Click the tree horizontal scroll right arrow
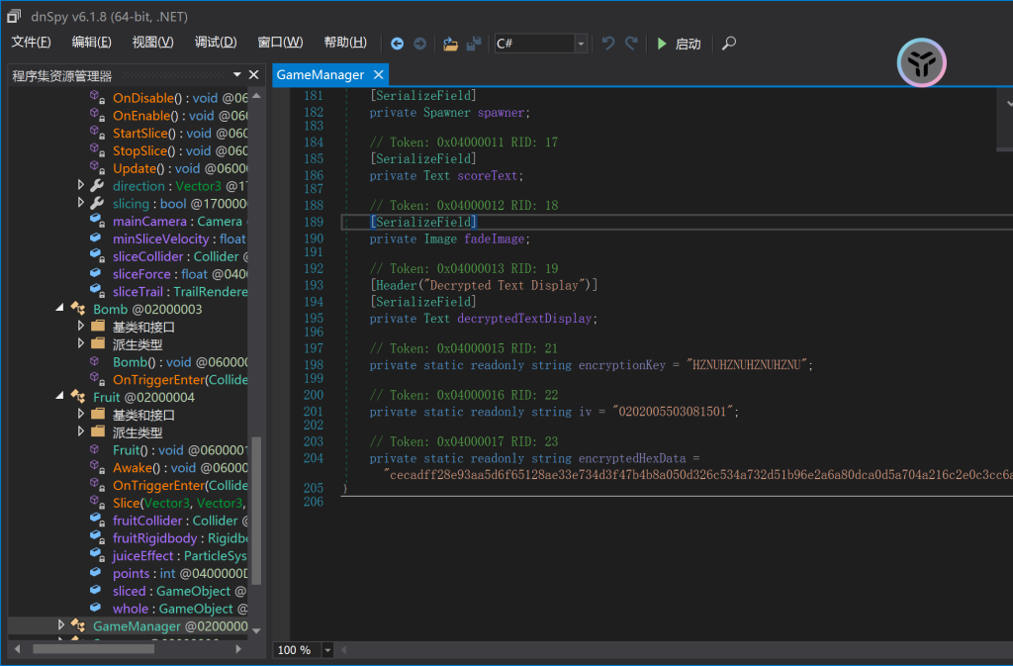 coord(238,649)
